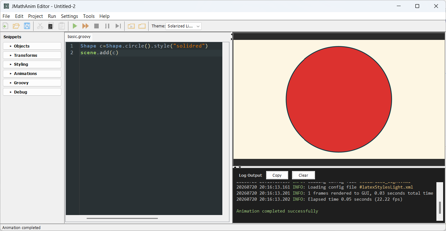Maximize the JMathAnim Editor window

click(x=417, y=6)
